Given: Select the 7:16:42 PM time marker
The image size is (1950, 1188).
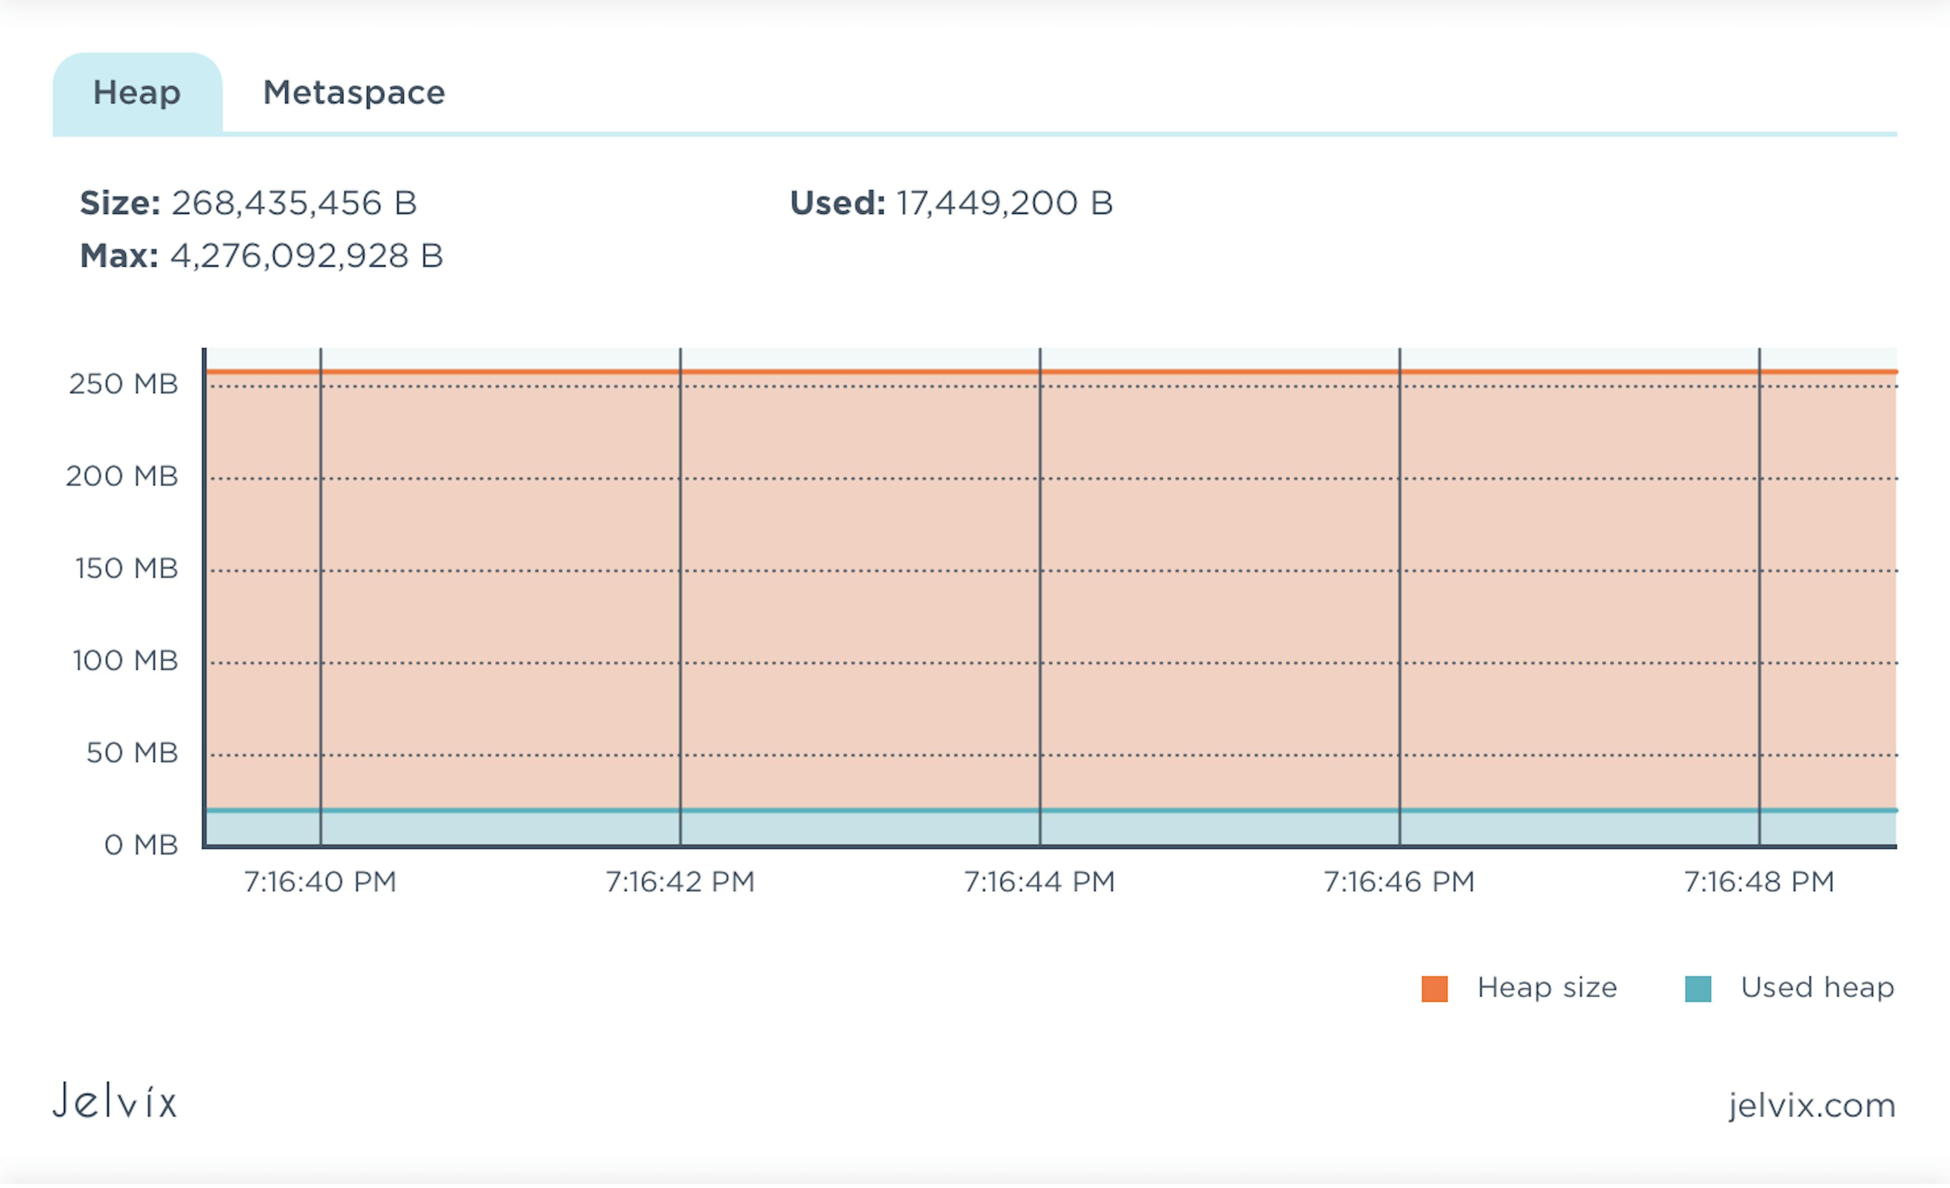Looking at the screenshot, I should coord(680,882).
